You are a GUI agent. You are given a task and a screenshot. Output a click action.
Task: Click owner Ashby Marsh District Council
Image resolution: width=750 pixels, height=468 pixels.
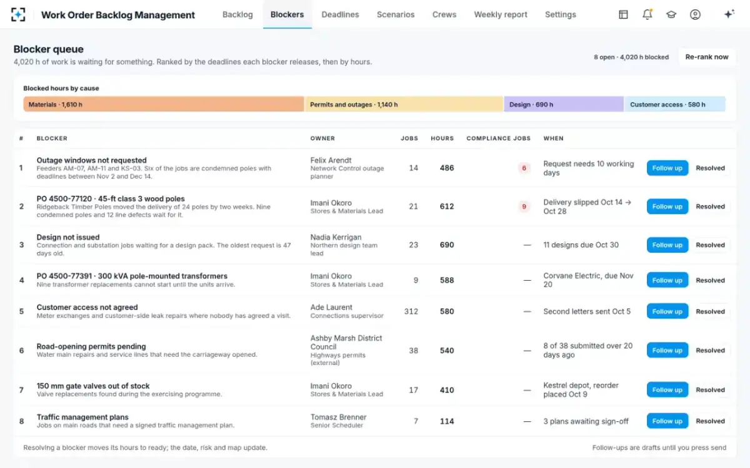346,343
